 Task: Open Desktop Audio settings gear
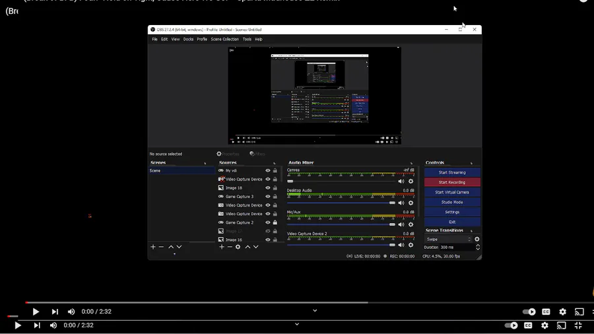(411, 203)
